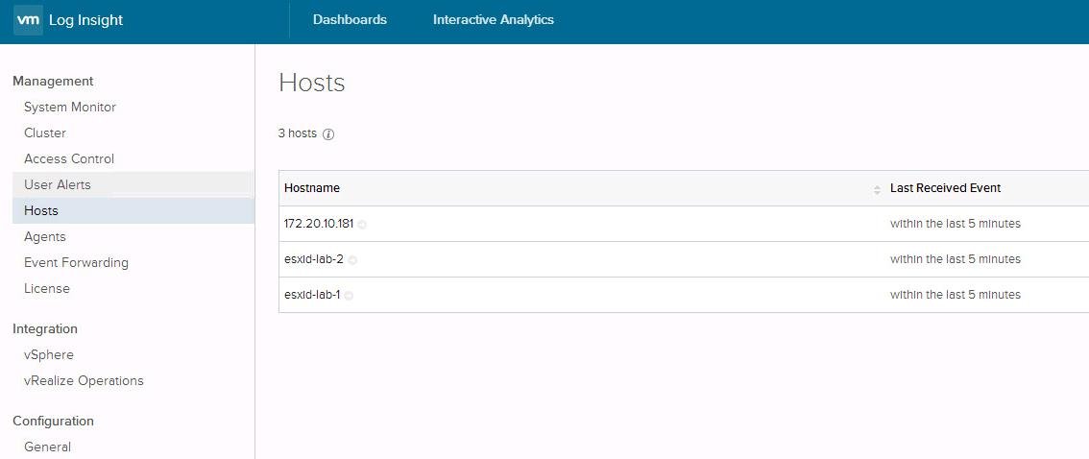Click the icon next to esxid-lab-2
Screen dimensions: 1089x459
[352, 260]
